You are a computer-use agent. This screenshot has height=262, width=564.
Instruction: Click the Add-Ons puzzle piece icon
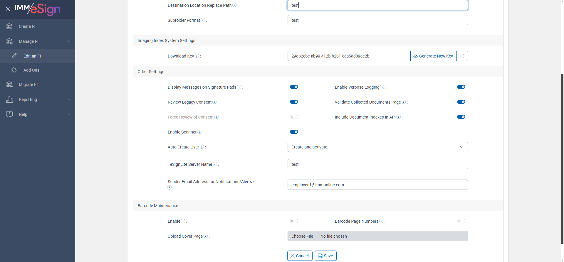coord(14,70)
